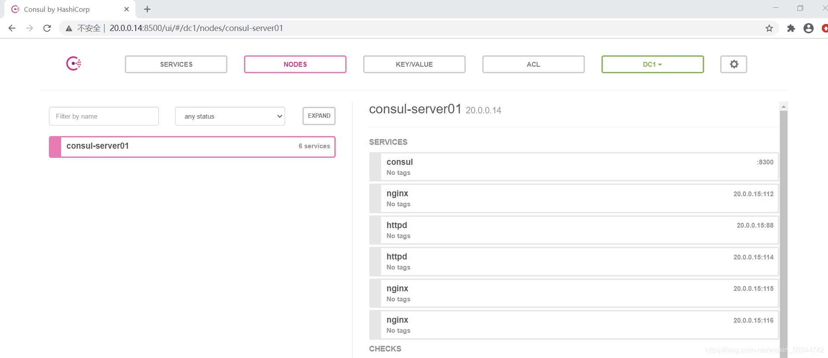Open nginx service at 20.0.0.15:115
The width and height of the screenshot is (828, 358).
pos(574,293)
